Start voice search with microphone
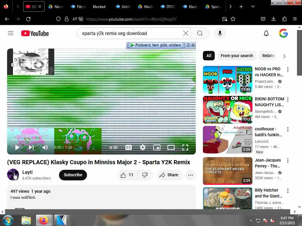 [220, 33]
